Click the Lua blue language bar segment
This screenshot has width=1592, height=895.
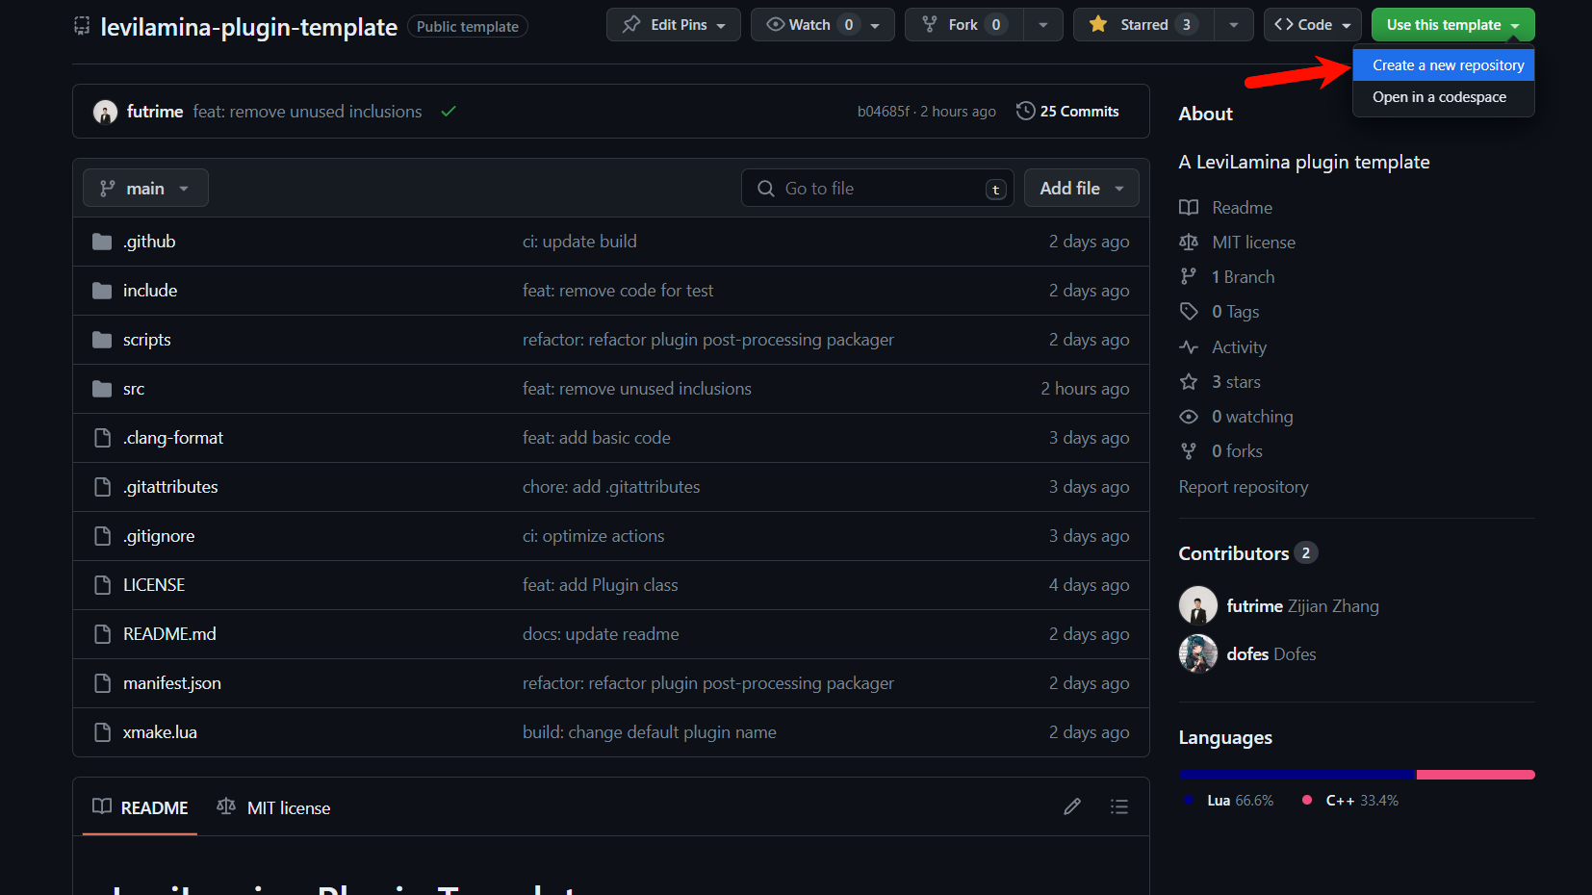pos(1297,775)
